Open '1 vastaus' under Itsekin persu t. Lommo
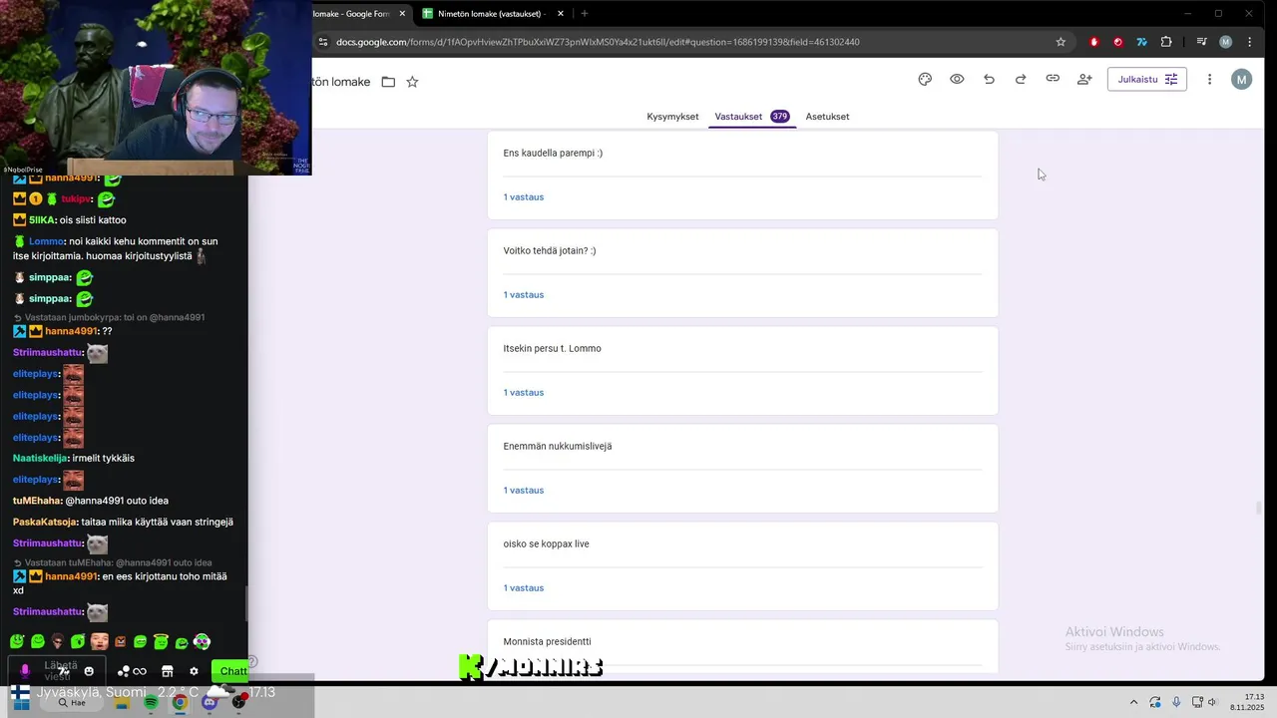This screenshot has width=1277, height=718. pos(524,393)
